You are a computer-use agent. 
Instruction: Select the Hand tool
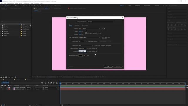tap(8, 6)
